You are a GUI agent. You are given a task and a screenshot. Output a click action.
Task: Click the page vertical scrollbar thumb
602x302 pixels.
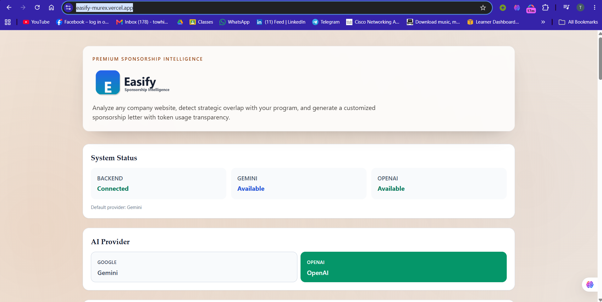(x=600, y=58)
